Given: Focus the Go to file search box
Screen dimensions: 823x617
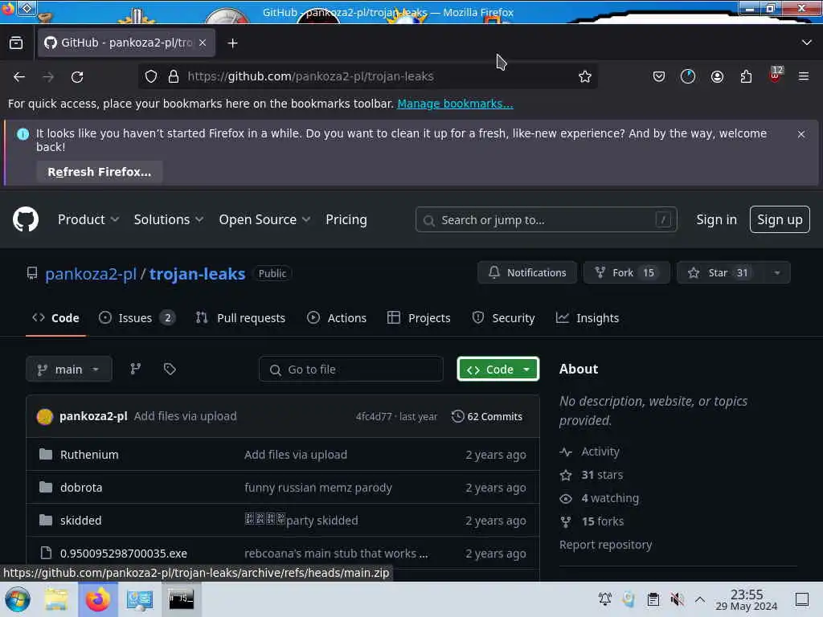Looking at the screenshot, I should tap(351, 369).
